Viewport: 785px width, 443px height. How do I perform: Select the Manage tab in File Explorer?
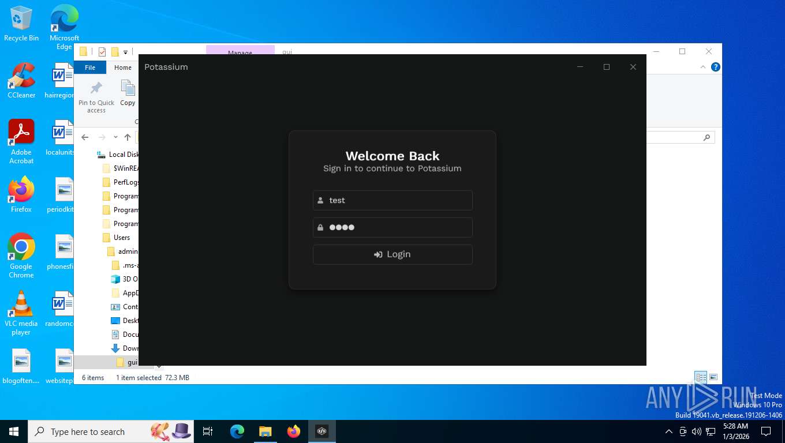(240, 52)
